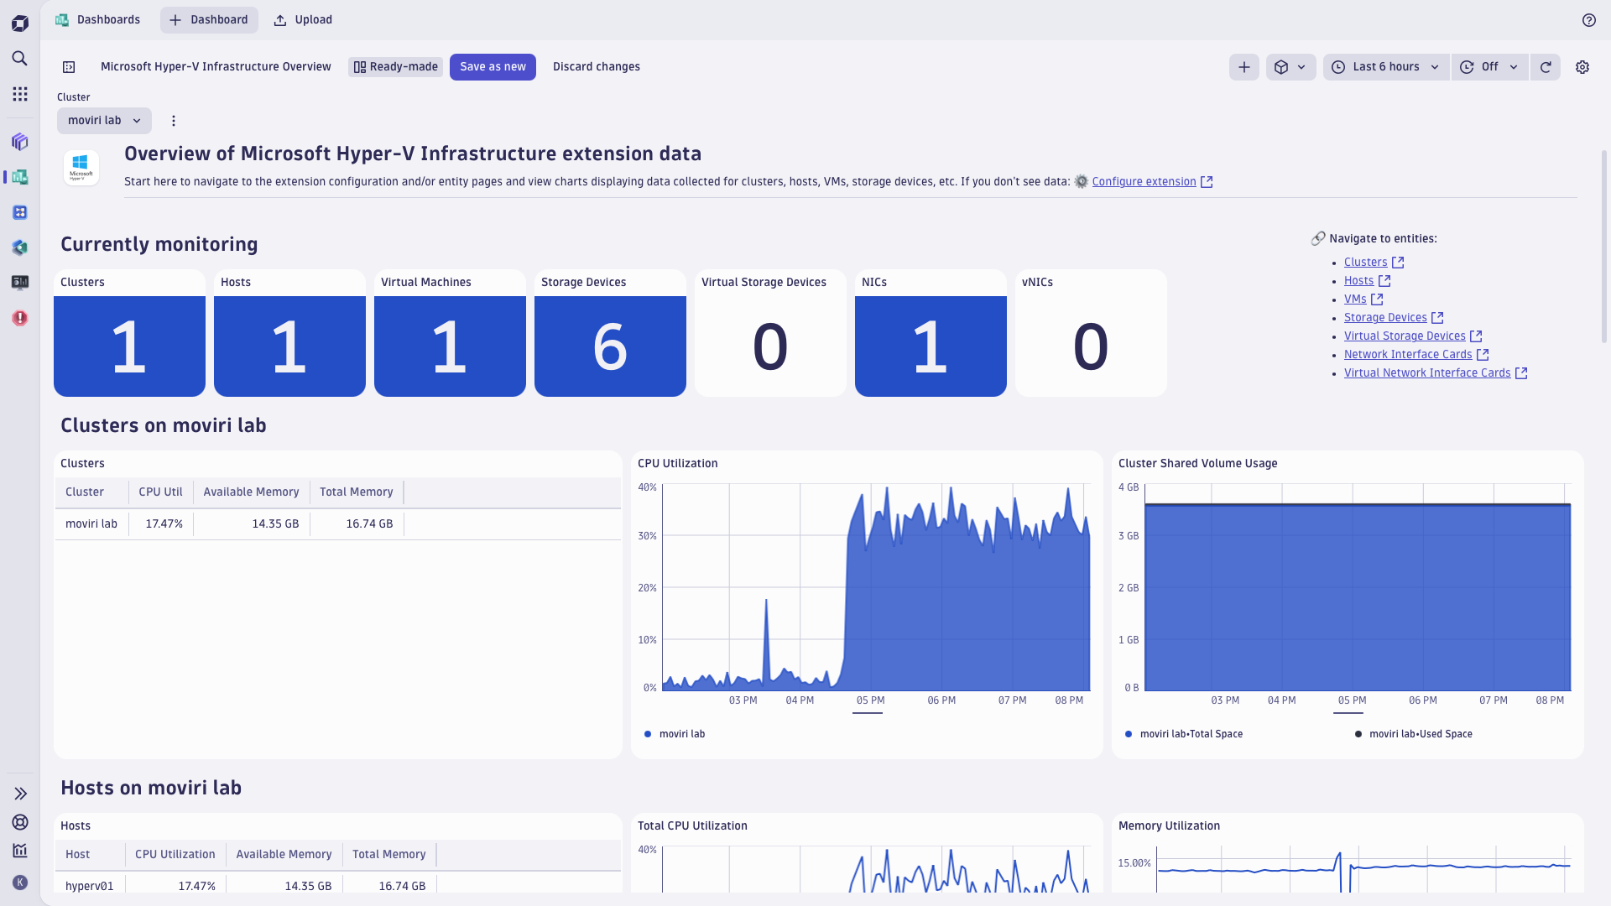This screenshot has height=906, width=1611.
Task: Click the Virtual Machines tile
Action: click(450, 333)
